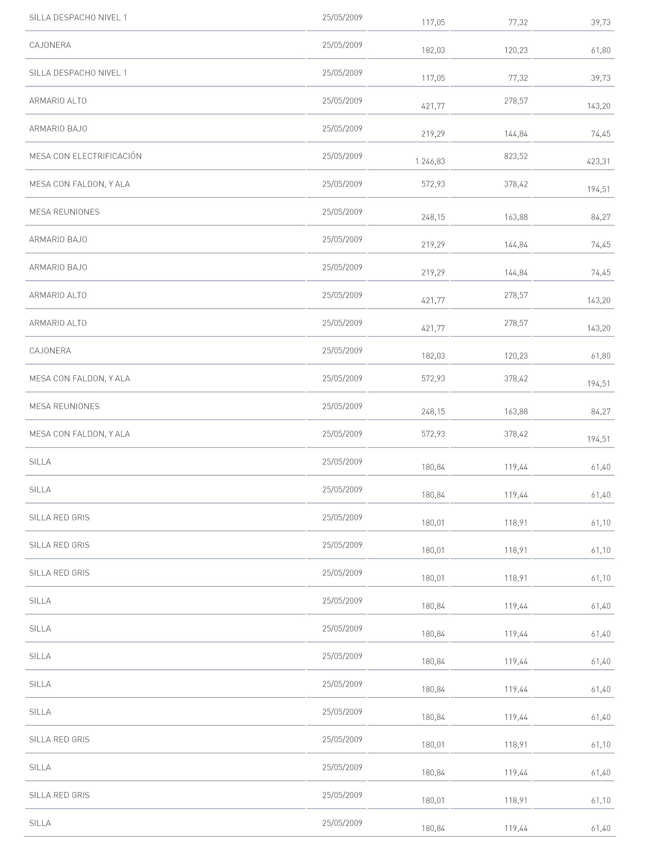This screenshot has width=651, height=850.
Task: Click the MESA CON ELECTRIFICACIÓN row label
Action: pyautogui.click(x=85, y=156)
